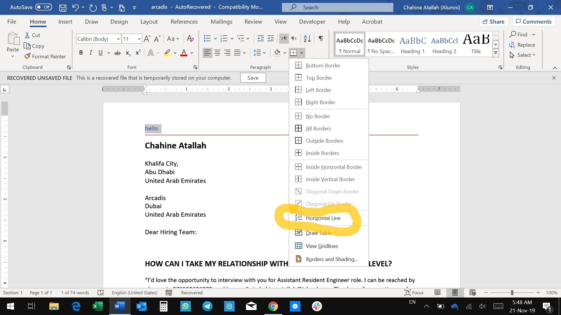Toggle Show/Hide paragraph marks
The image size is (561, 315).
pos(321,38)
